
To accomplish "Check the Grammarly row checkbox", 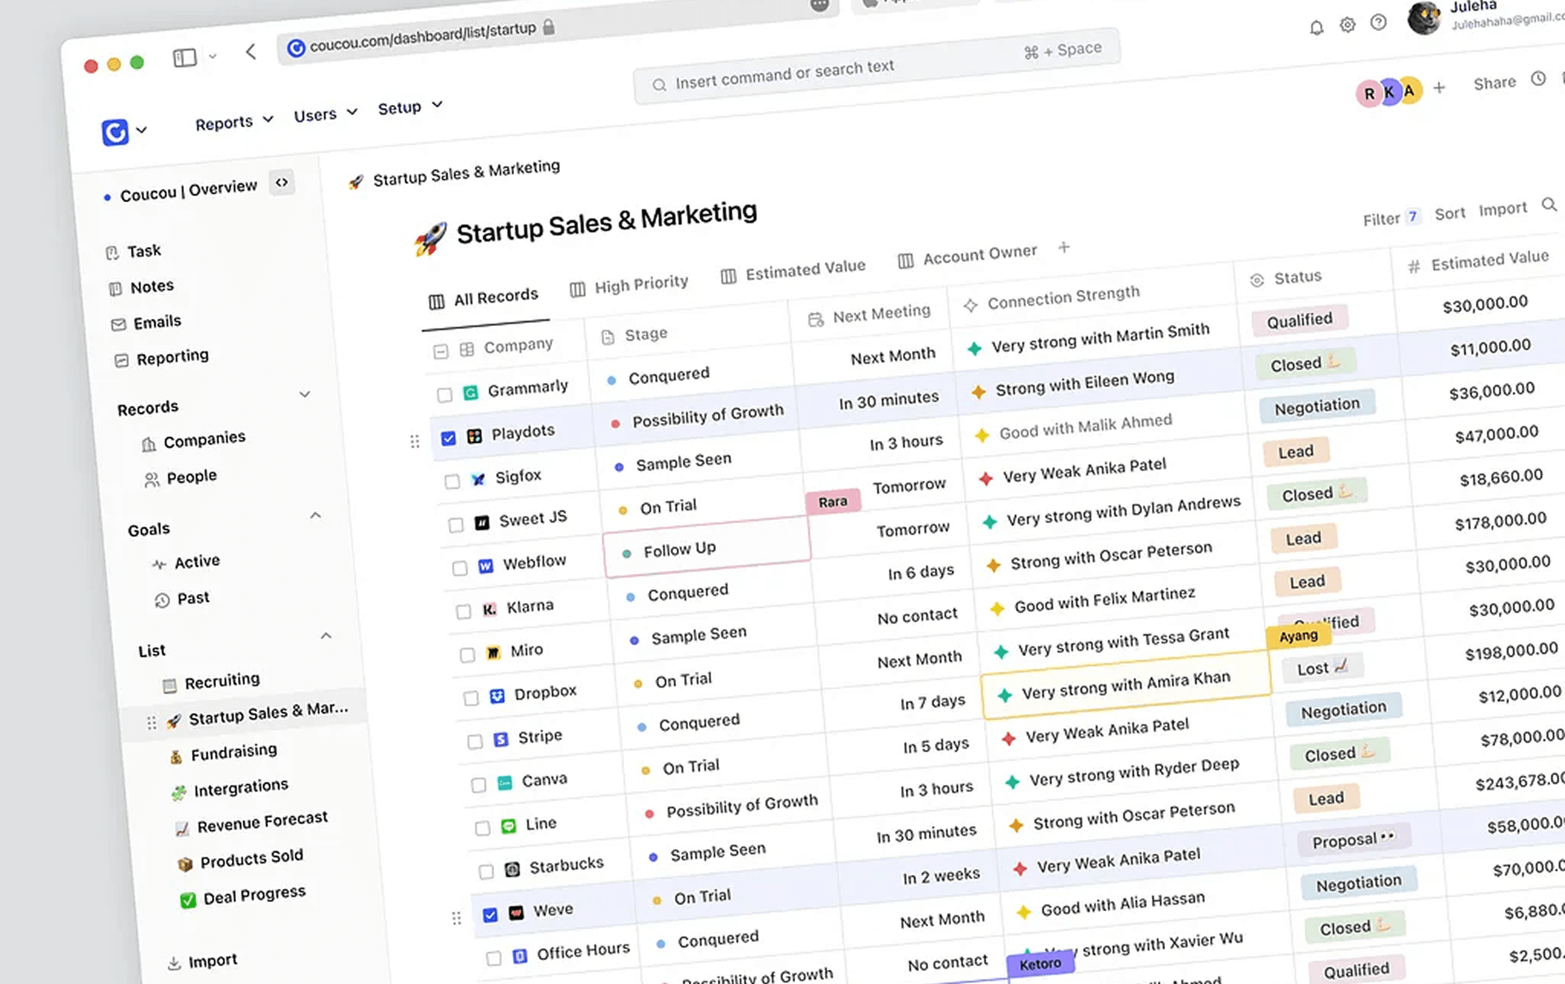I will coord(444,394).
